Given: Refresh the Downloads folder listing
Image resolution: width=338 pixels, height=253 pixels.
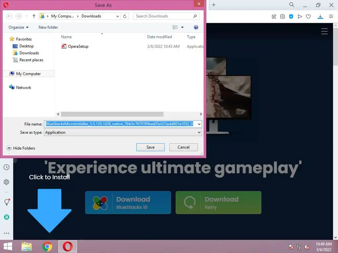Looking at the screenshot, I should 125,16.
